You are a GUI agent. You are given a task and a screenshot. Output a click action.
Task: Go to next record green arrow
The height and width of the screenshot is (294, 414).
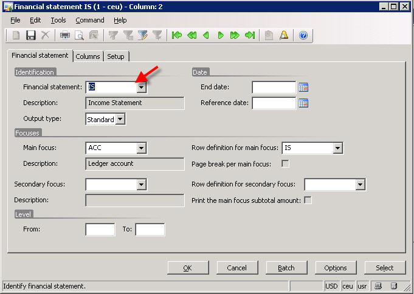(221, 35)
